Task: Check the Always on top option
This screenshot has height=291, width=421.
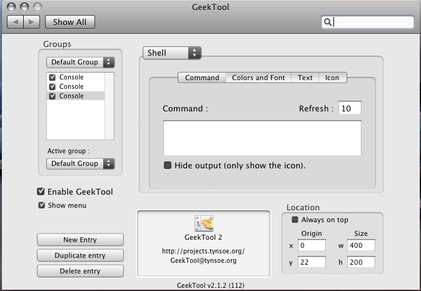Action: [295, 220]
